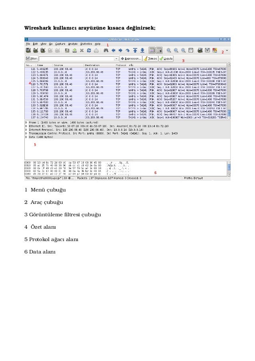Go back in packet history arrow
This screenshot has height=361, width=255.
(113, 50)
